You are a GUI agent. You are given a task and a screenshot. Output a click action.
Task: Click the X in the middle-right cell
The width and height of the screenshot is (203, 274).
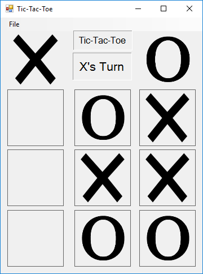coord(167,178)
